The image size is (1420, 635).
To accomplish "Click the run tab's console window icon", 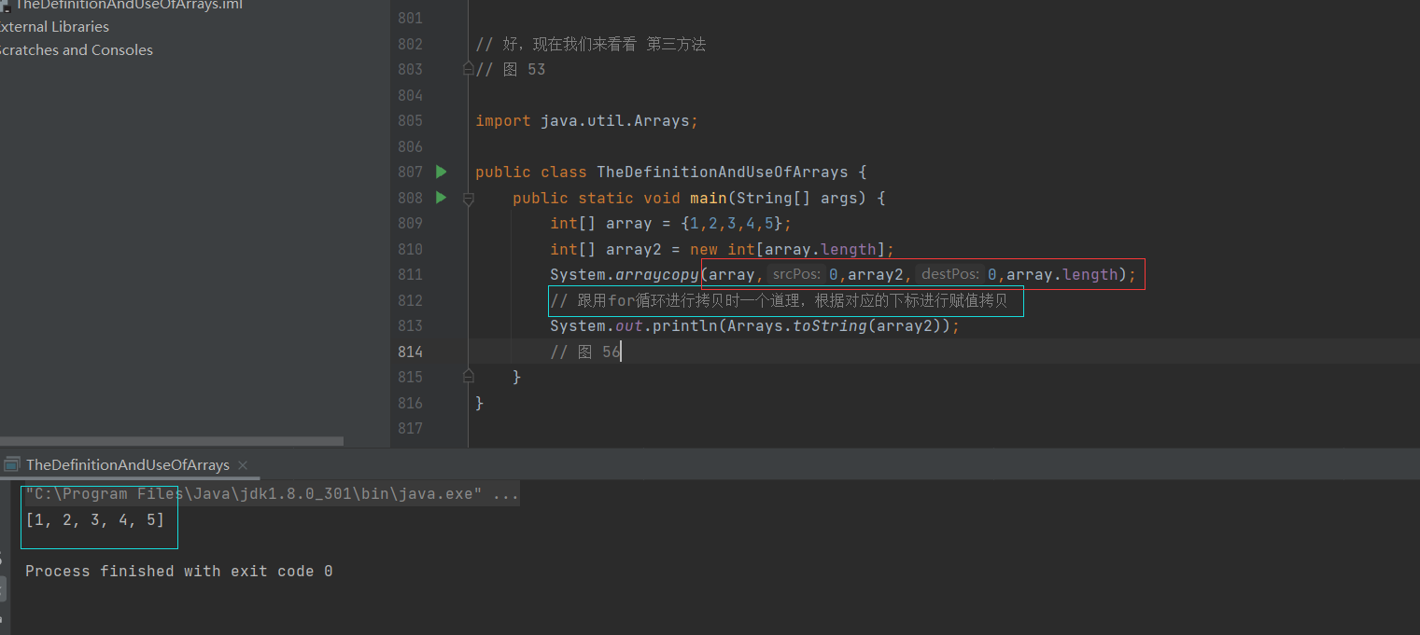I will tap(12, 464).
